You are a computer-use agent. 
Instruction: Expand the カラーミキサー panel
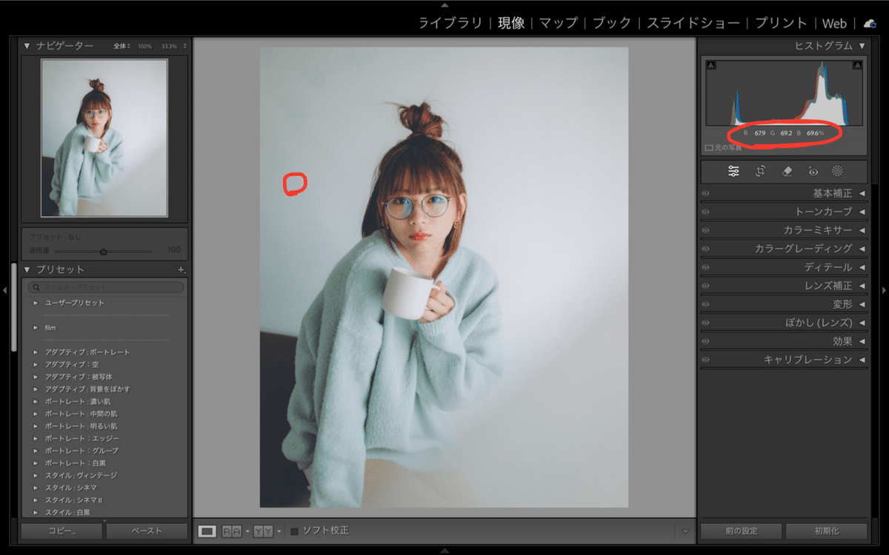(x=862, y=230)
